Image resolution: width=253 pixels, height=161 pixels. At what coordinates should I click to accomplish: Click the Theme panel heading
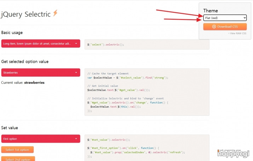point(211,11)
